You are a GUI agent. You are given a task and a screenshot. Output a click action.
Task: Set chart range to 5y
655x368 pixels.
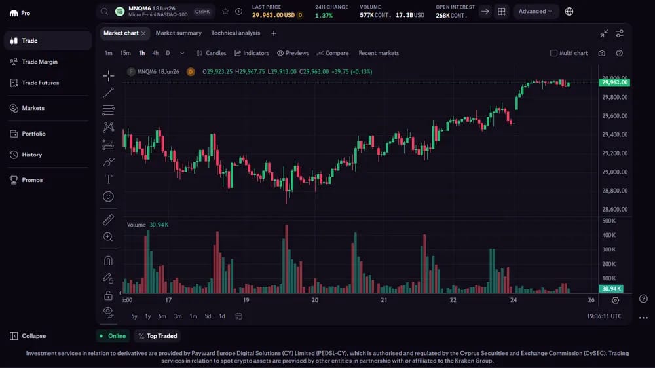tap(134, 316)
